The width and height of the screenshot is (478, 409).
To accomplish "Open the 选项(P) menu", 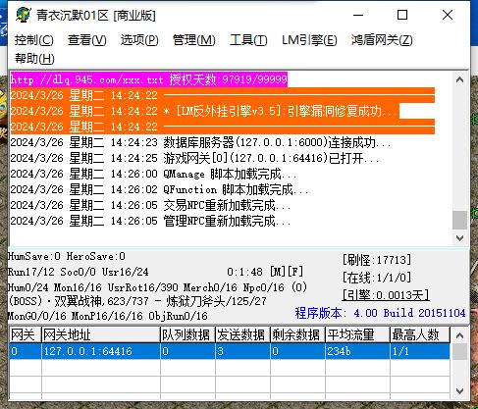I will pyautogui.click(x=139, y=40).
